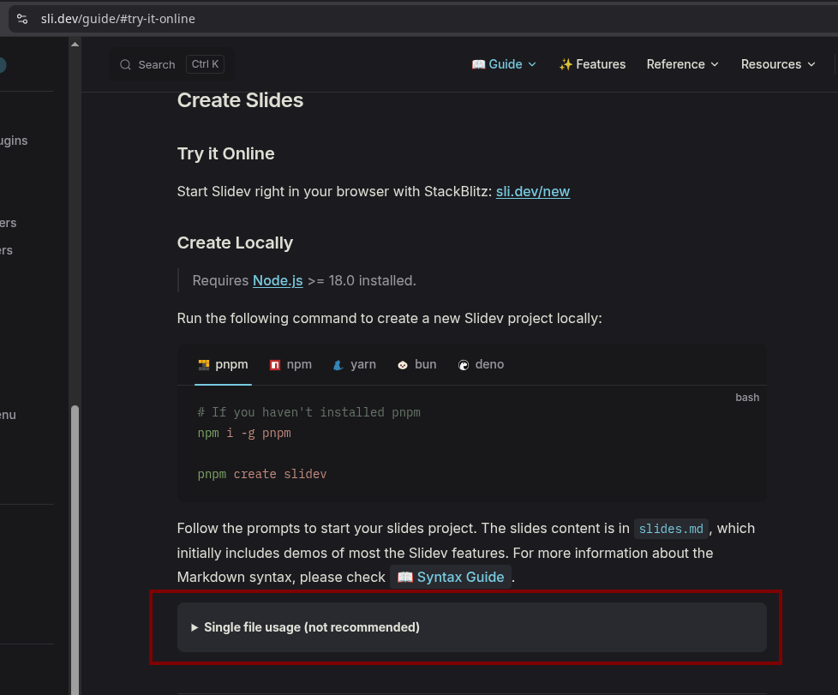Switch to the npm tab
This screenshot has height=695, width=838.
[x=290, y=364]
